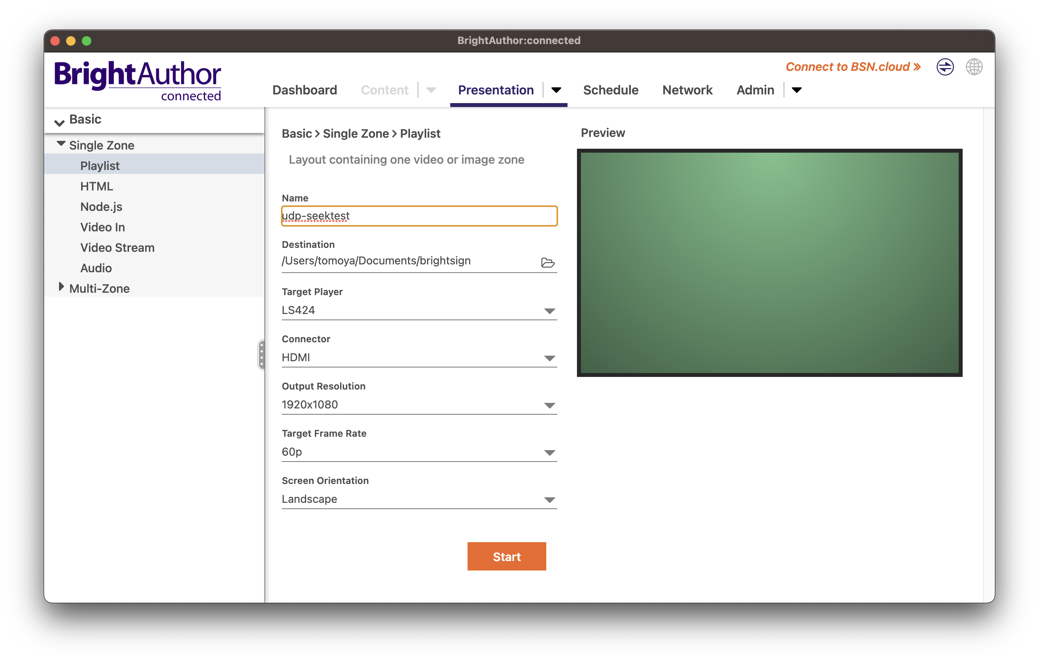The height and width of the screenshot is (661, 1039).
Task: Click the globe language icon
Action: click(974, 67)
